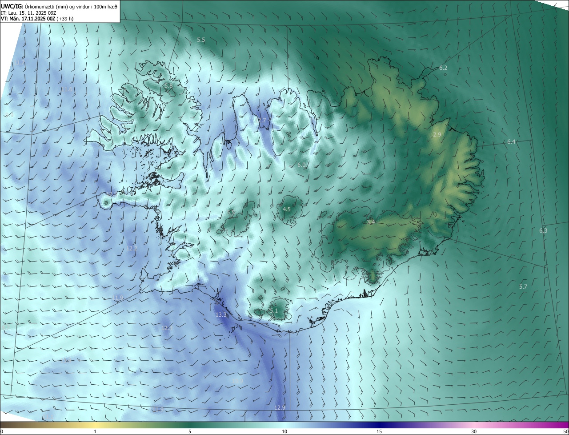Click the 5.5 value north of Iceland
This screenshot has height=435, width=569.
tap(201, 40)
